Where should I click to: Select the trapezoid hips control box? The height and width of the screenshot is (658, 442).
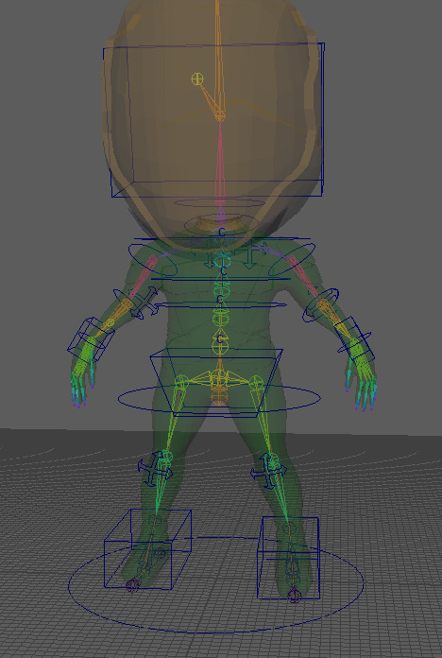click(x=216, y=383)
